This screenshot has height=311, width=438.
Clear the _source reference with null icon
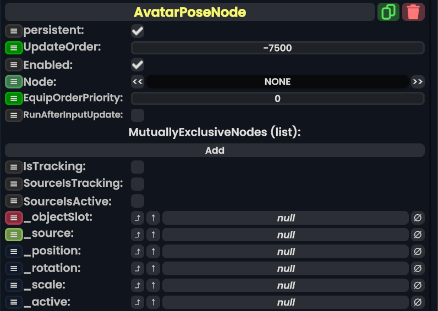click(418, 235)
